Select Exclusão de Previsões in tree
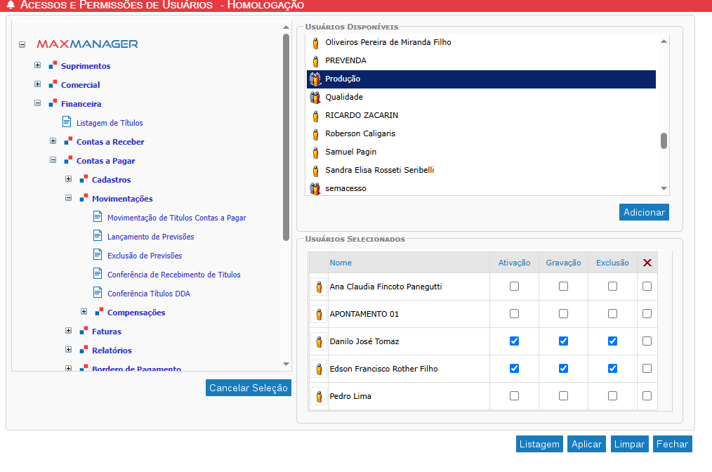The width and height of the screenshot is (712, 472). pos(144,256)
